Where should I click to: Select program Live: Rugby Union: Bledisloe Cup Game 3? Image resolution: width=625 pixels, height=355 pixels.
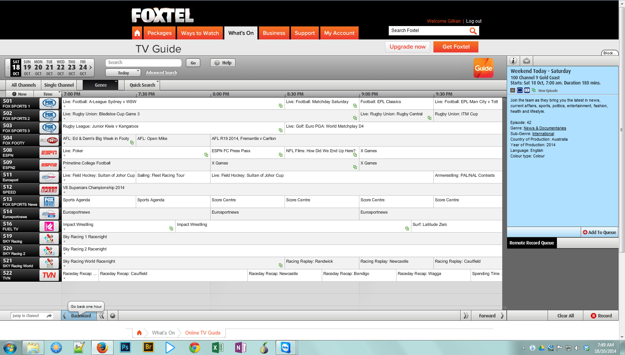coord(210,116)
